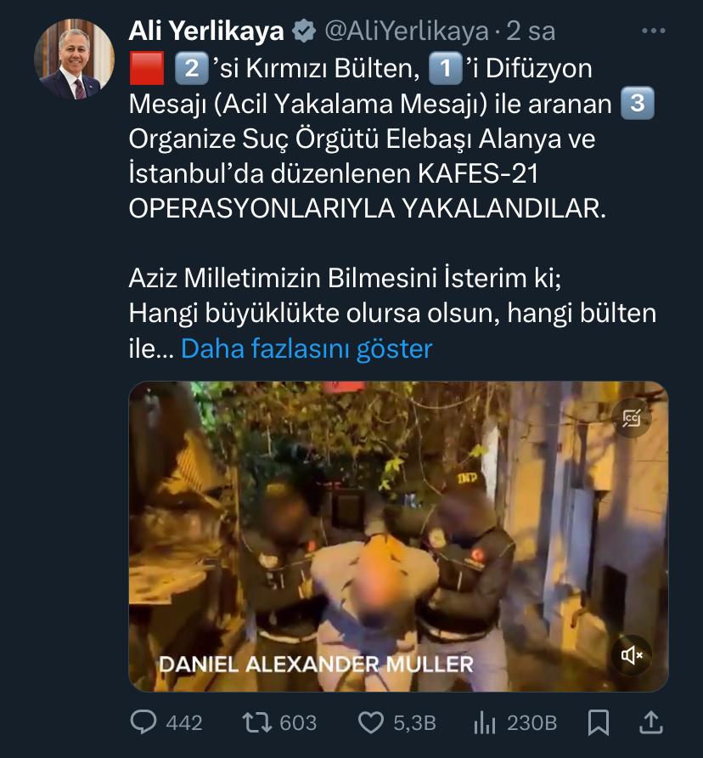Share the tweet via upload icon

click(x=651, y=722)
